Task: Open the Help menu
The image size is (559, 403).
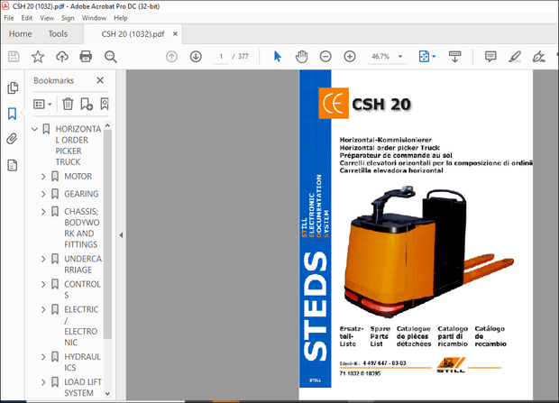Action: click(121, 18)
